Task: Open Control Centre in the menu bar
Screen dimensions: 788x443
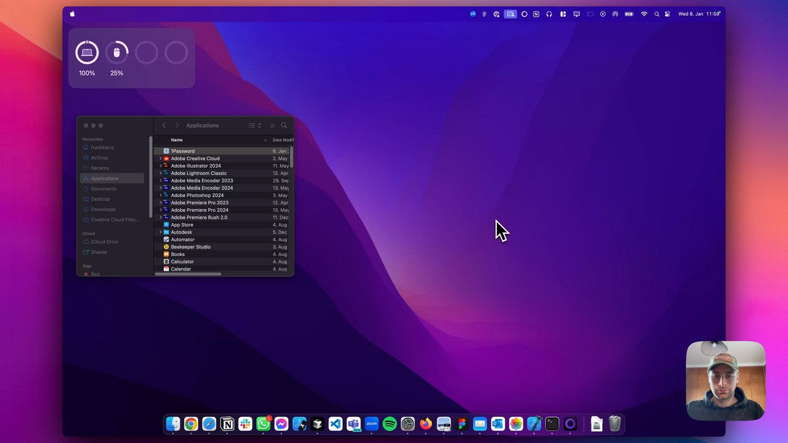Action: (667, 14)
